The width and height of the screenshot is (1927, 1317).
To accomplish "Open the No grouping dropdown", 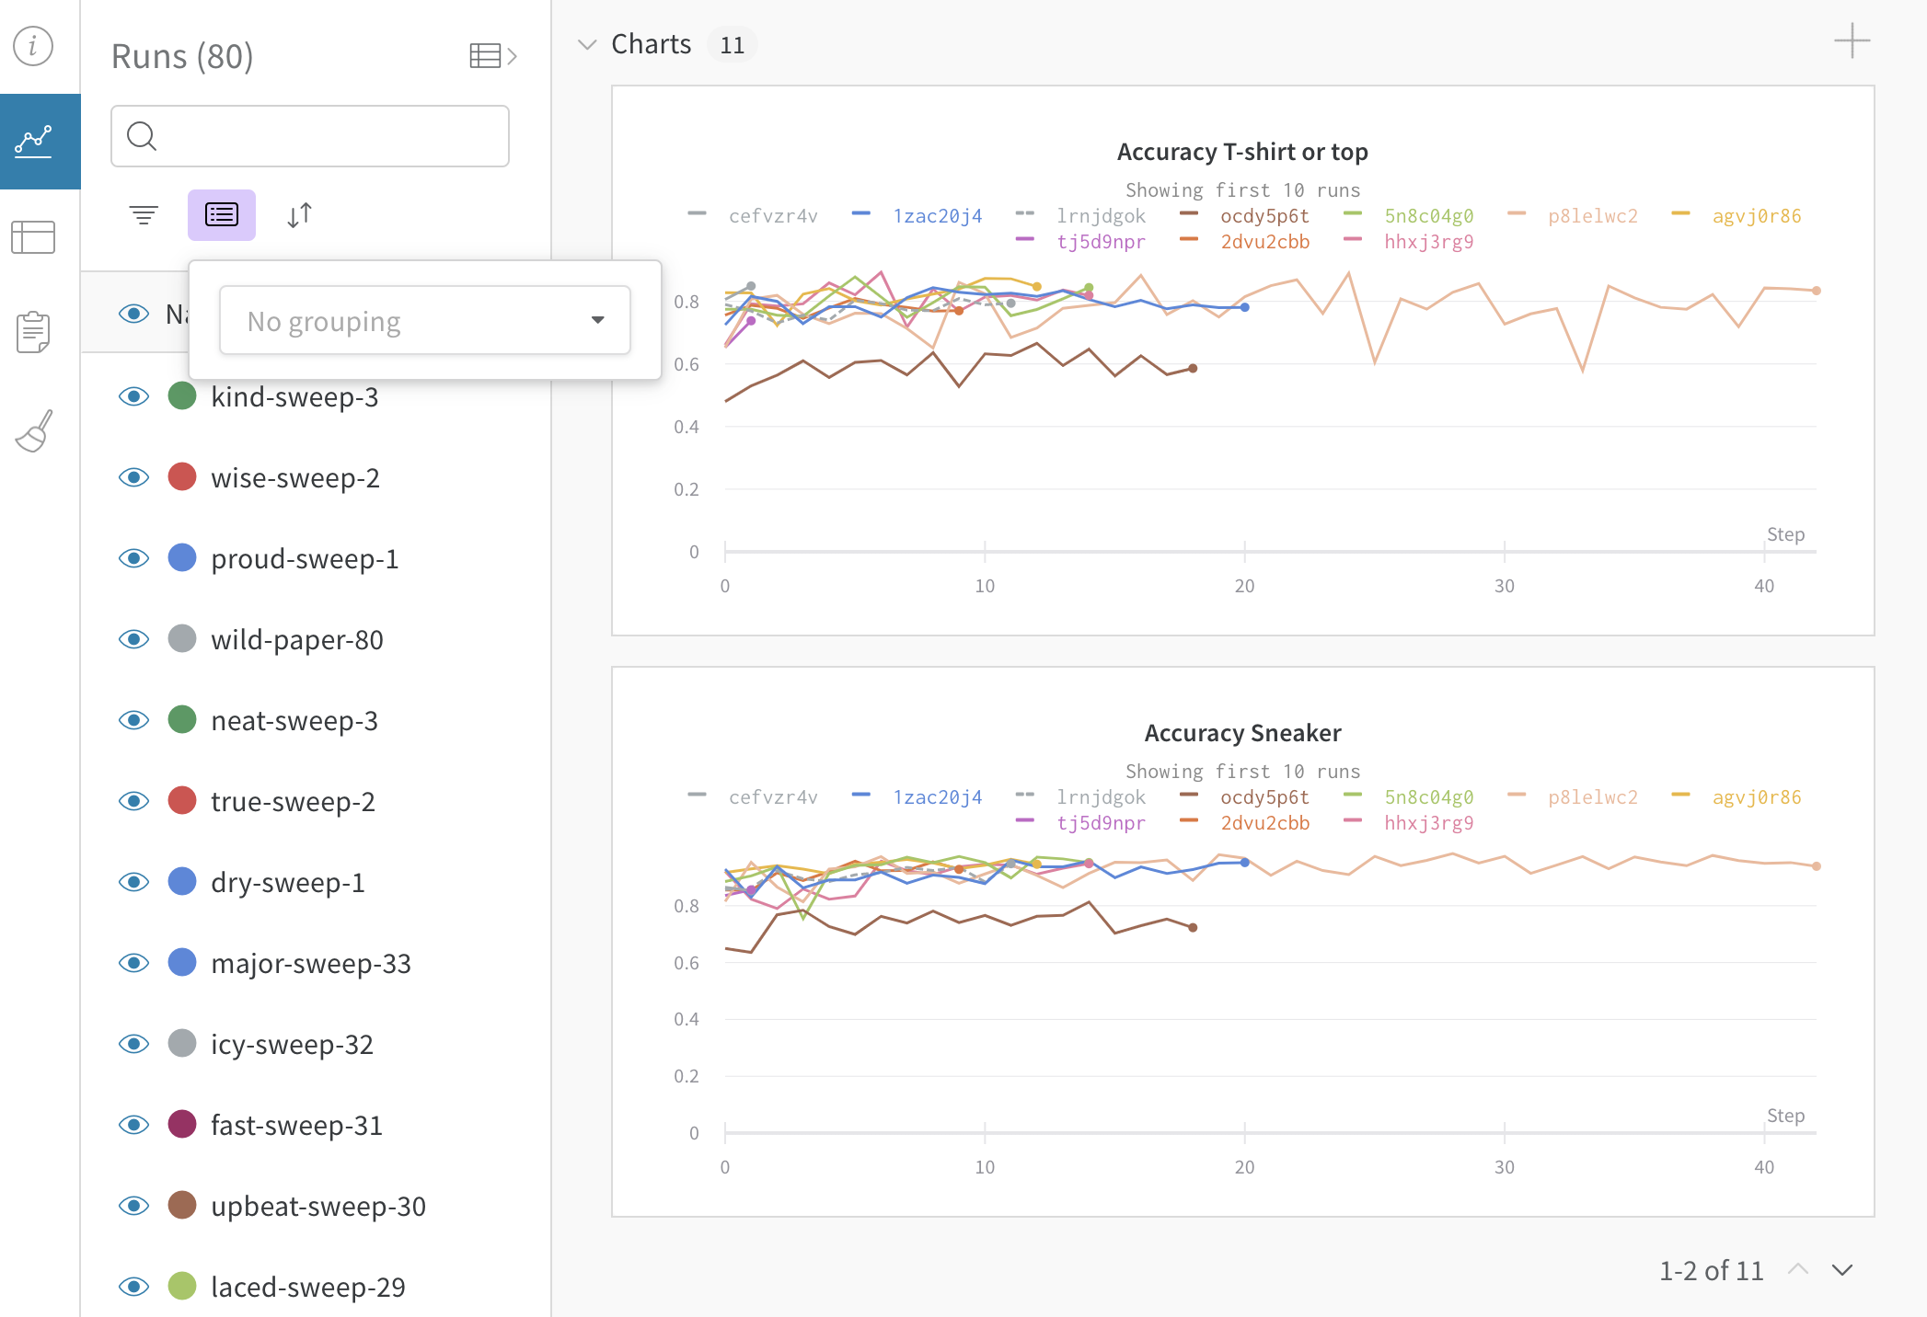I will 424,320.
